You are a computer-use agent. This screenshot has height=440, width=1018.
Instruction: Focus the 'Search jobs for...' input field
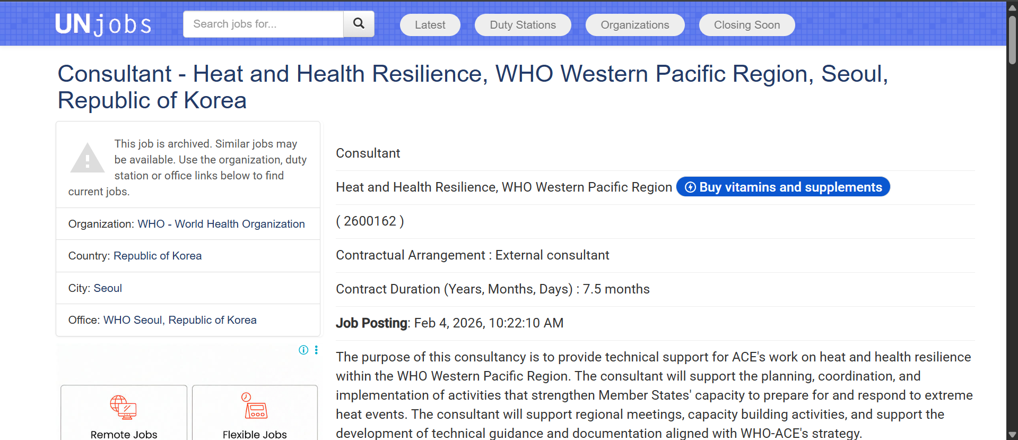coord(263,24)
